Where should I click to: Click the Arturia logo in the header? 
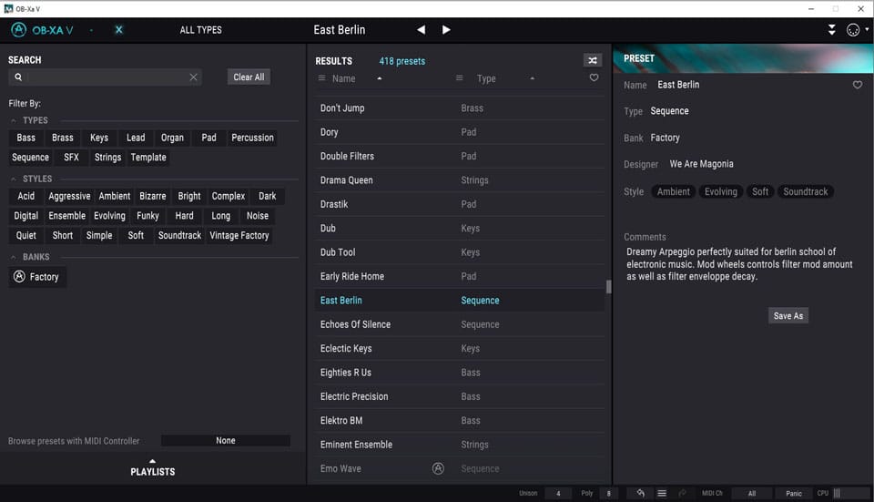point(18,29)
